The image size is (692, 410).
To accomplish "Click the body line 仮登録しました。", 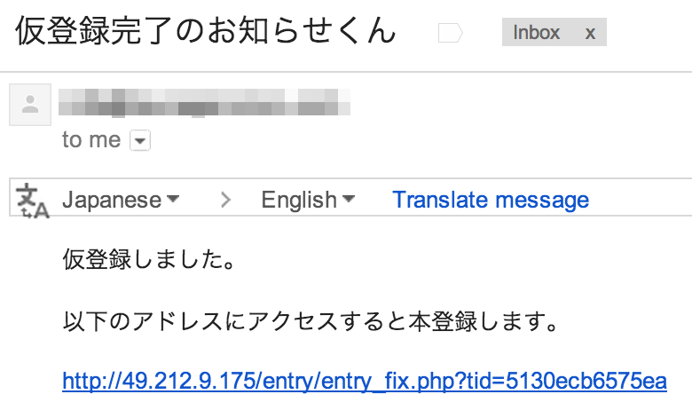I will pos(148,260).
